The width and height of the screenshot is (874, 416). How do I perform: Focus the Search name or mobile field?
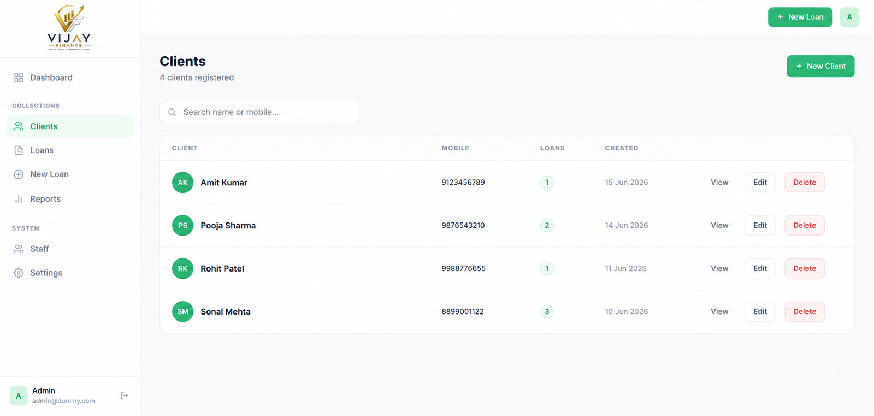tap(259, 112)
